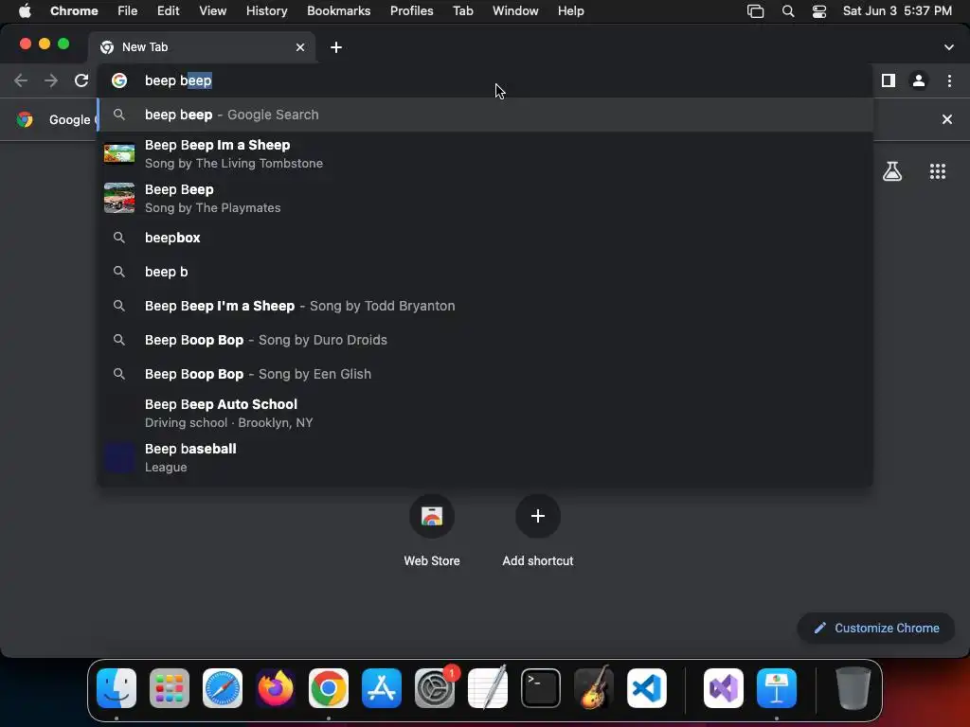Select the 'beep b' suggestion

(x=485, y=272)
